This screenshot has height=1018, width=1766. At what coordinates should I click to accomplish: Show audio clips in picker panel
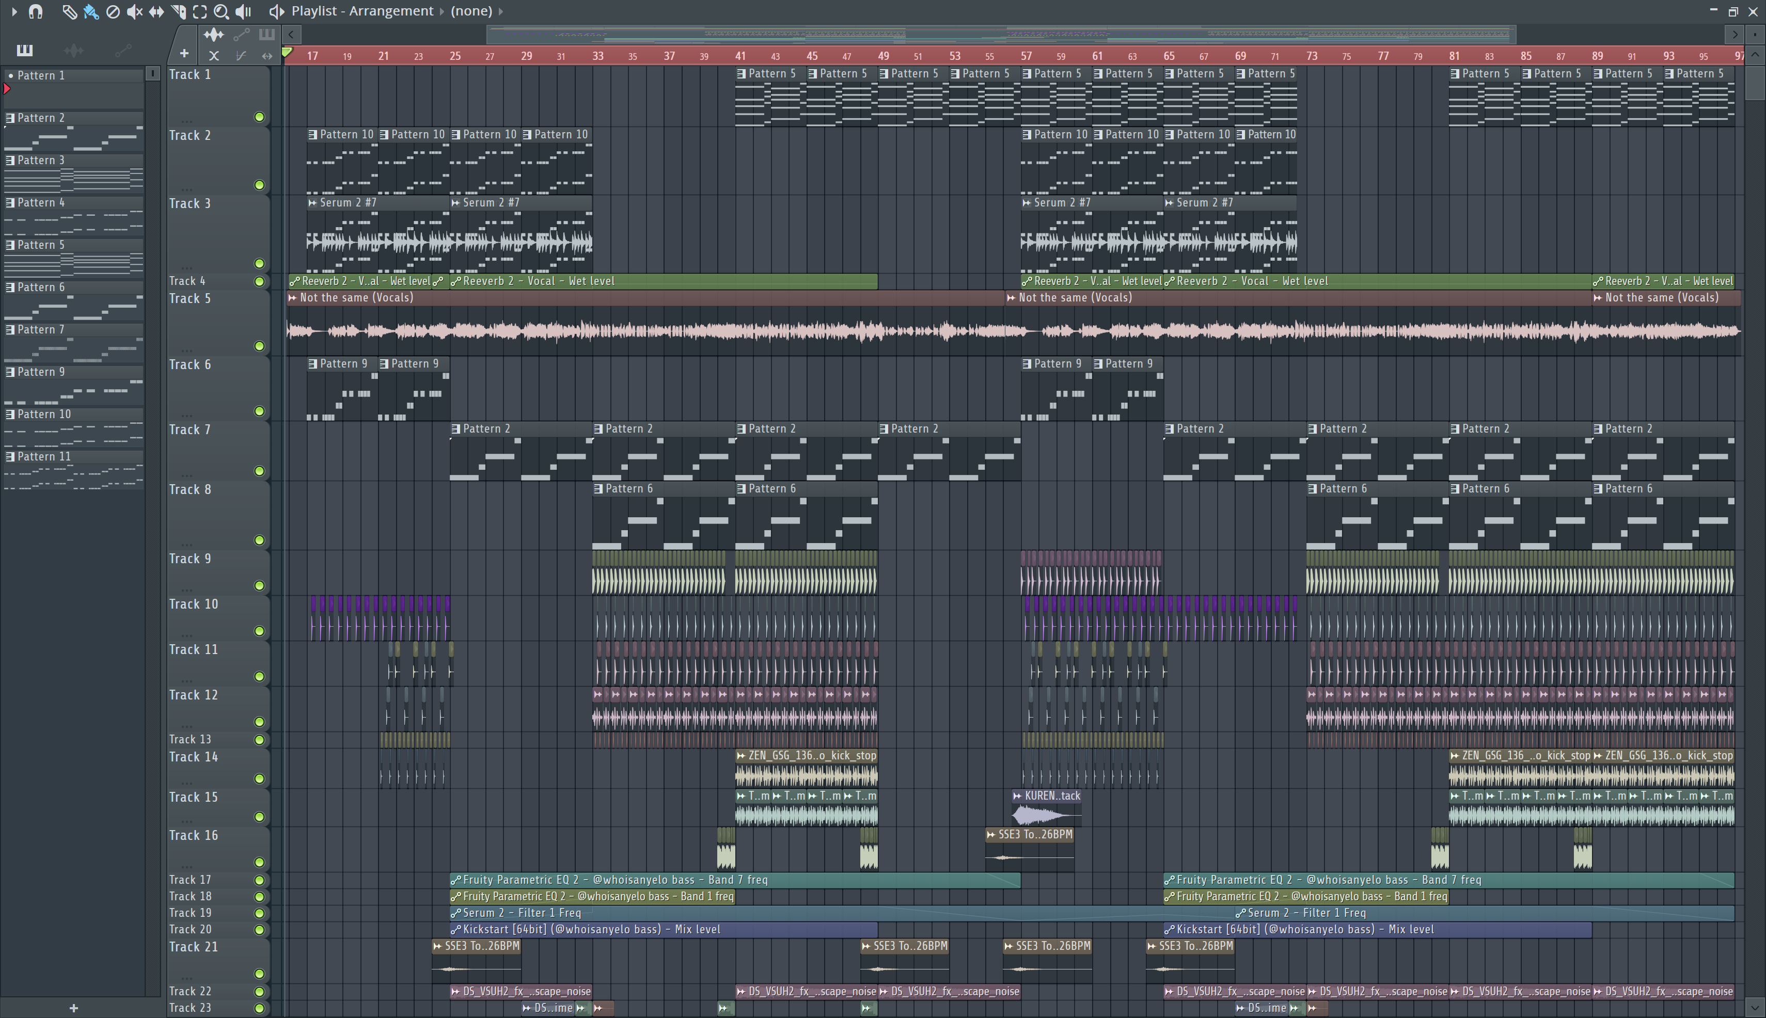point(73,50)
